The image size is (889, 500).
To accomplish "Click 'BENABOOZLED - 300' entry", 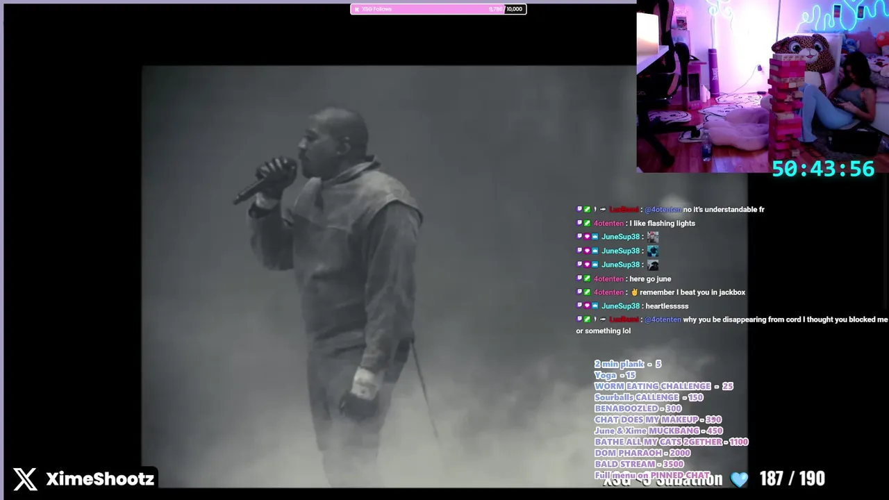I will tap(638, 408).
